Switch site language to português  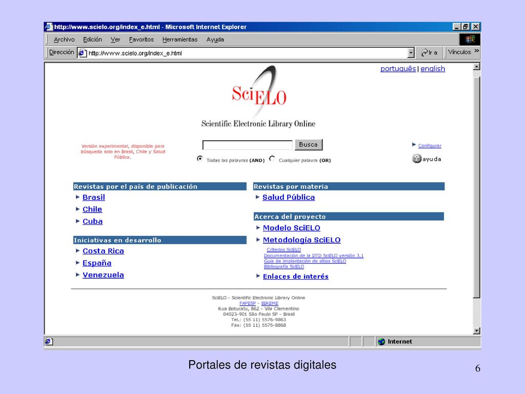click(398, 69)
